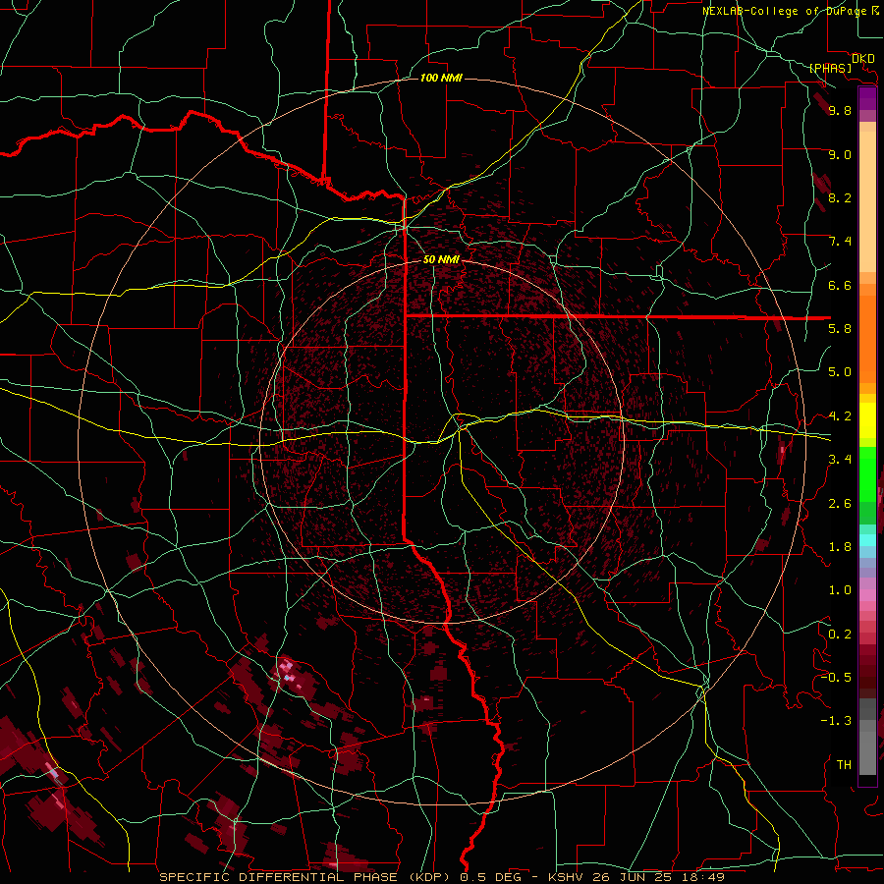Click the TH label on the color scale
884x884 pixels.
pyautogui.click(x=844, y=765)
